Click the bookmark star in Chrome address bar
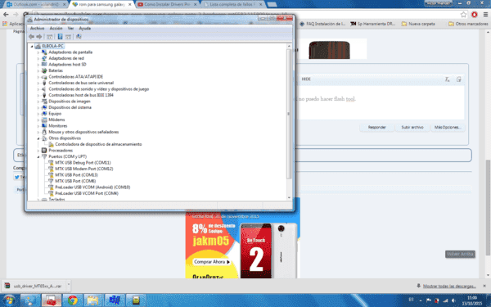Viewport: 491px width, 307px height. (x=463, y=15)
